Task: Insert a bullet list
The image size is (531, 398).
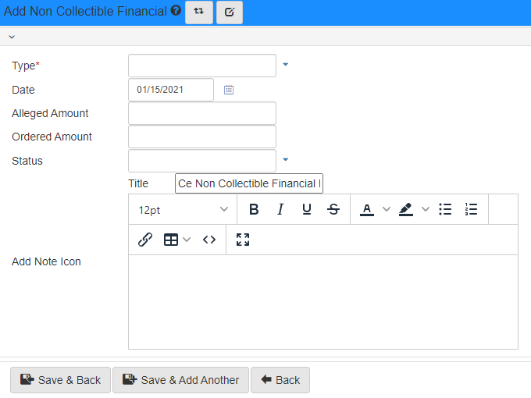Action: pyautogui.click(x=445, y=209)
